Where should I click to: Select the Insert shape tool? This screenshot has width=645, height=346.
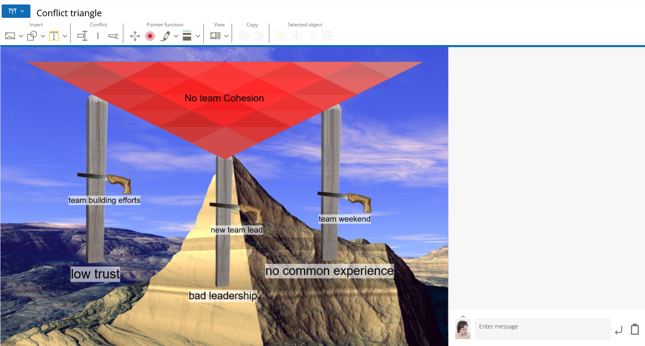pyautogui.click(x=32, y=36)
